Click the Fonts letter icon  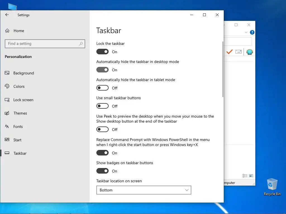[x=7, y=126]
